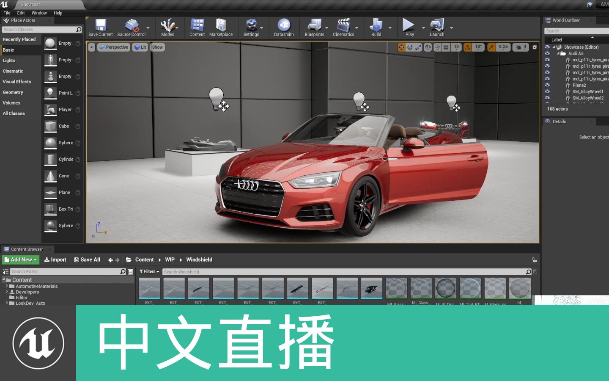This screenshot has height=381, width=609.
Task: Open the Edit menu
Action: coord(21,13)
